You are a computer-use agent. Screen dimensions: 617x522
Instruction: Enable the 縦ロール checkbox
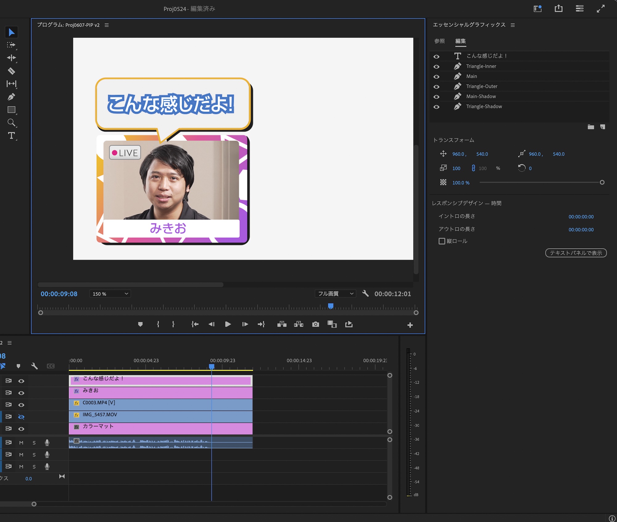[x=442, y=241]
